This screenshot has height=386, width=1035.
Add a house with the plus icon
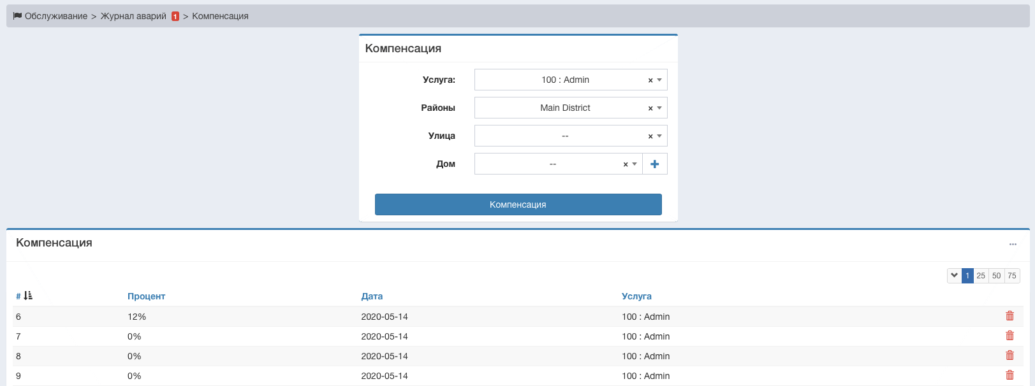point(654,164)
